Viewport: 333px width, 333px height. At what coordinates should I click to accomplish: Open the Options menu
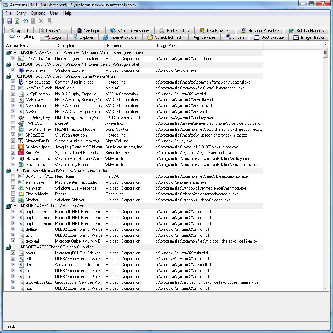[38, 13]
